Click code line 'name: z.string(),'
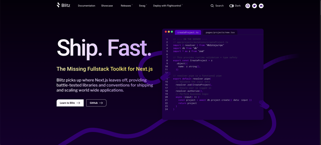The width and height of the screenshot is (321, 145). coord(189,66)
